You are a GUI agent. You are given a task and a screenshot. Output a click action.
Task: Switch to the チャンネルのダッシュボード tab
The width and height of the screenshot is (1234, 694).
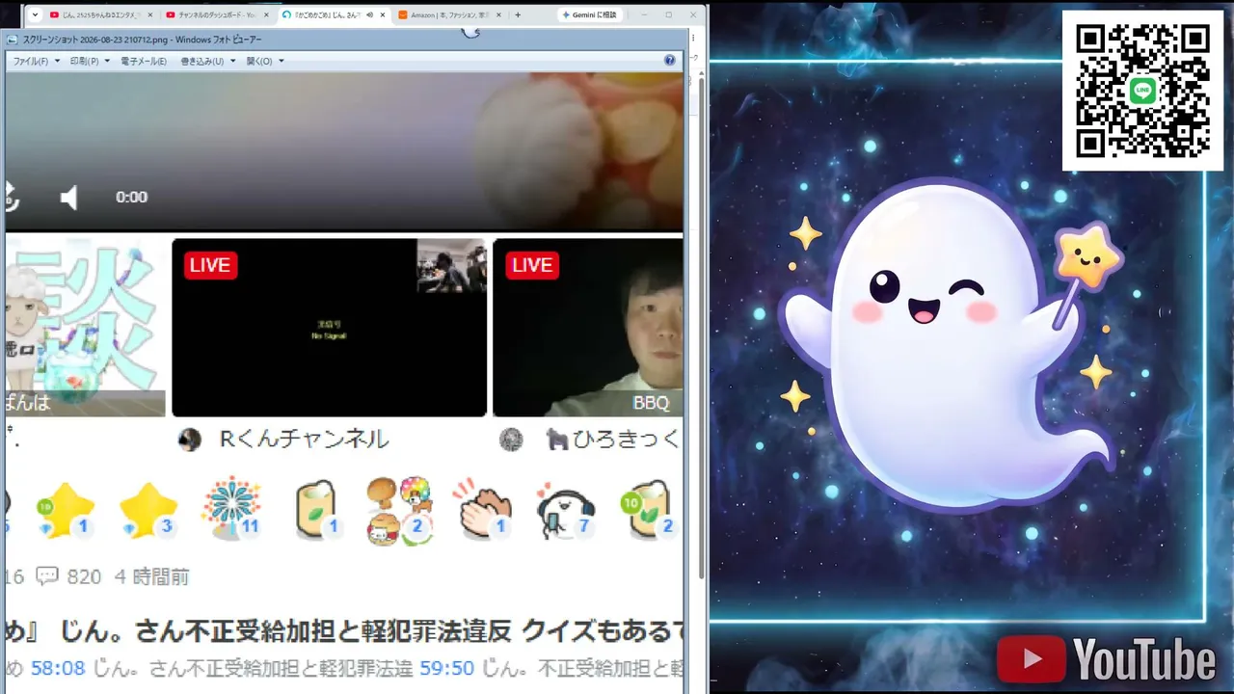(x=216, y=14)
